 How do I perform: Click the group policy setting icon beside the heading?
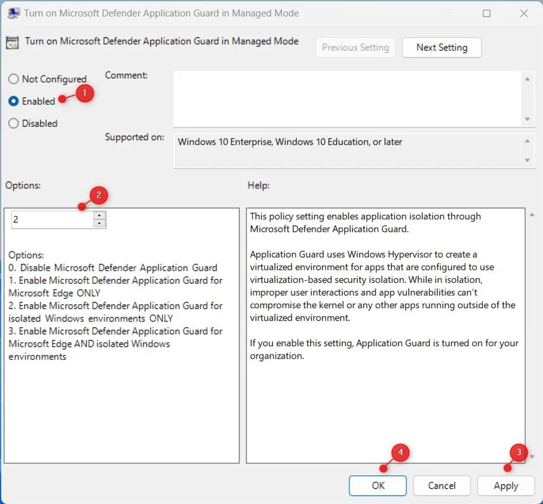click(x=13, y=41)
